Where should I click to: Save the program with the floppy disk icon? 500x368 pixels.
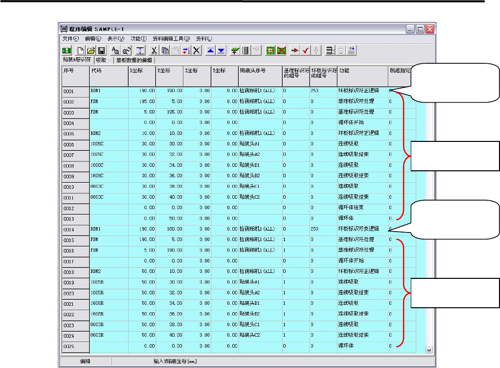[x=101, y=50]
